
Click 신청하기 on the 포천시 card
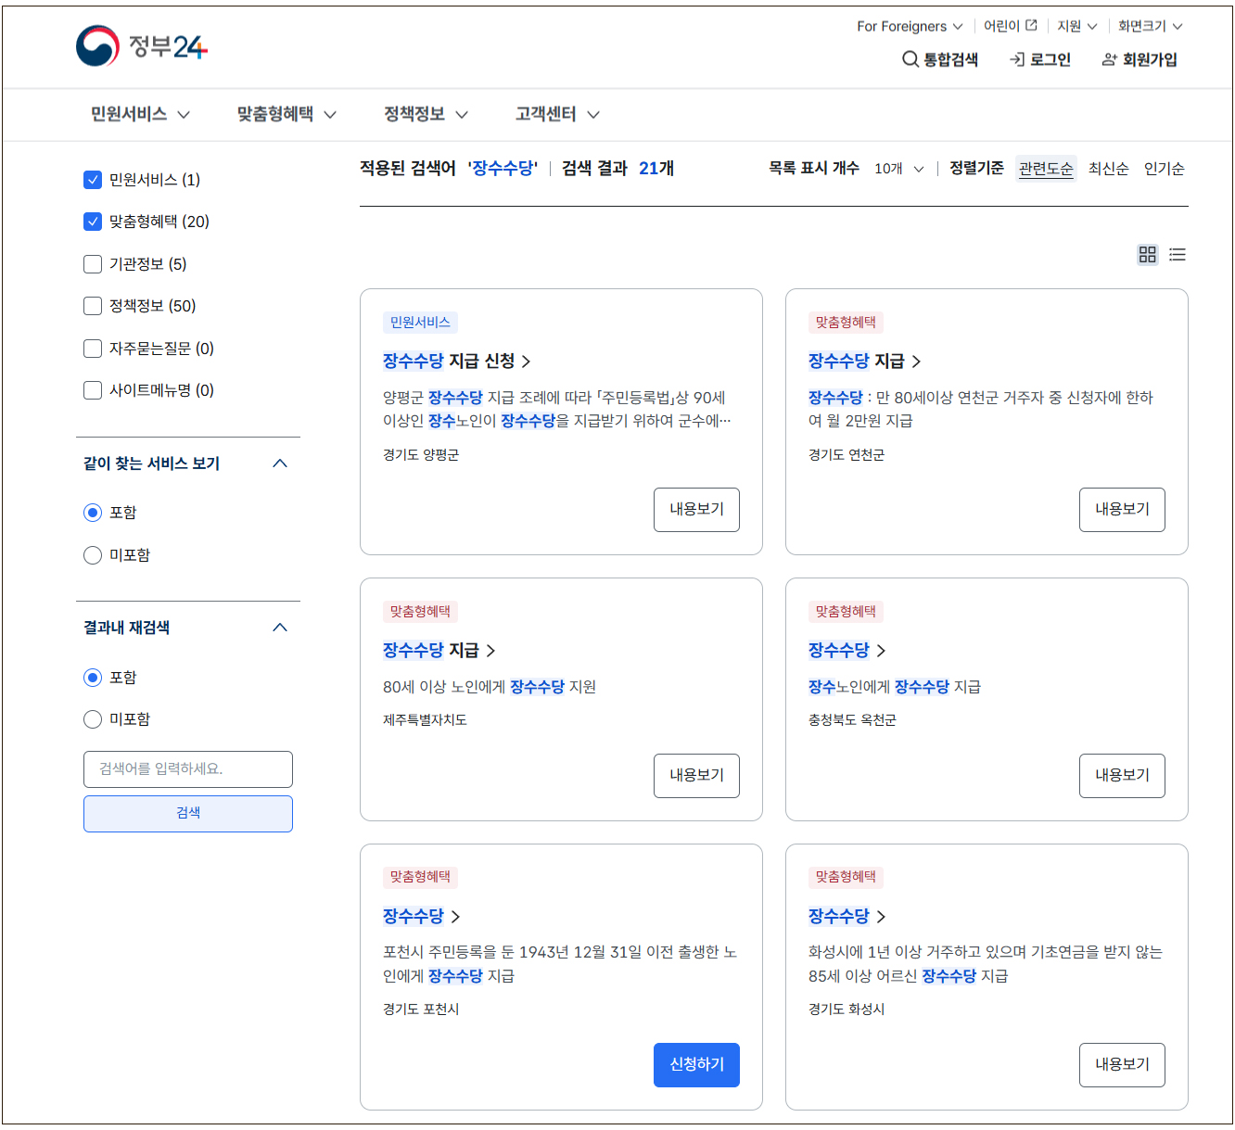click(x=696, y=1064)
